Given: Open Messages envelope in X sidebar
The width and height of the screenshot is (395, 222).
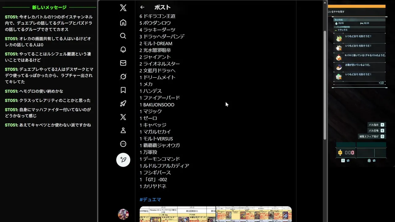Looking at the screenshot, I should click(x=123, y=63).
